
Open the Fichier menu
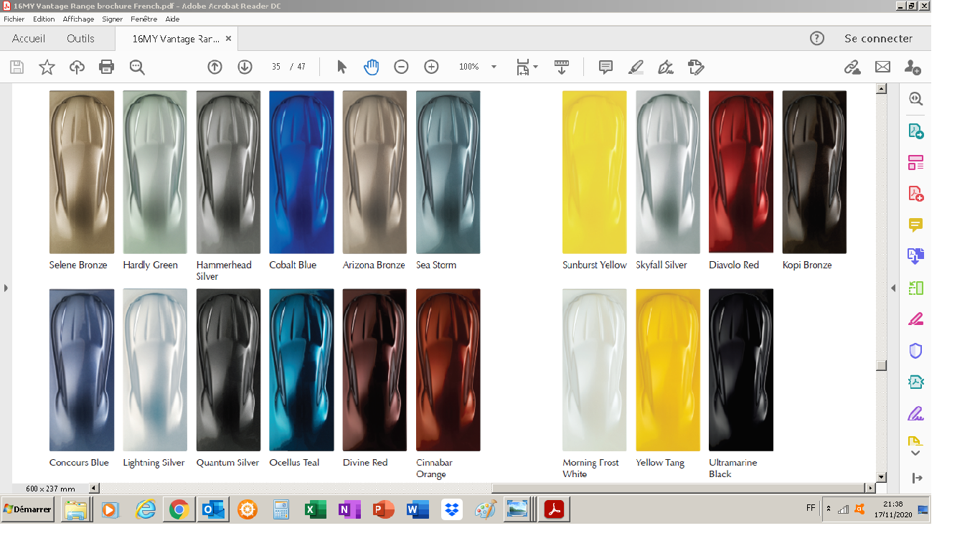(x=14, y=19)
